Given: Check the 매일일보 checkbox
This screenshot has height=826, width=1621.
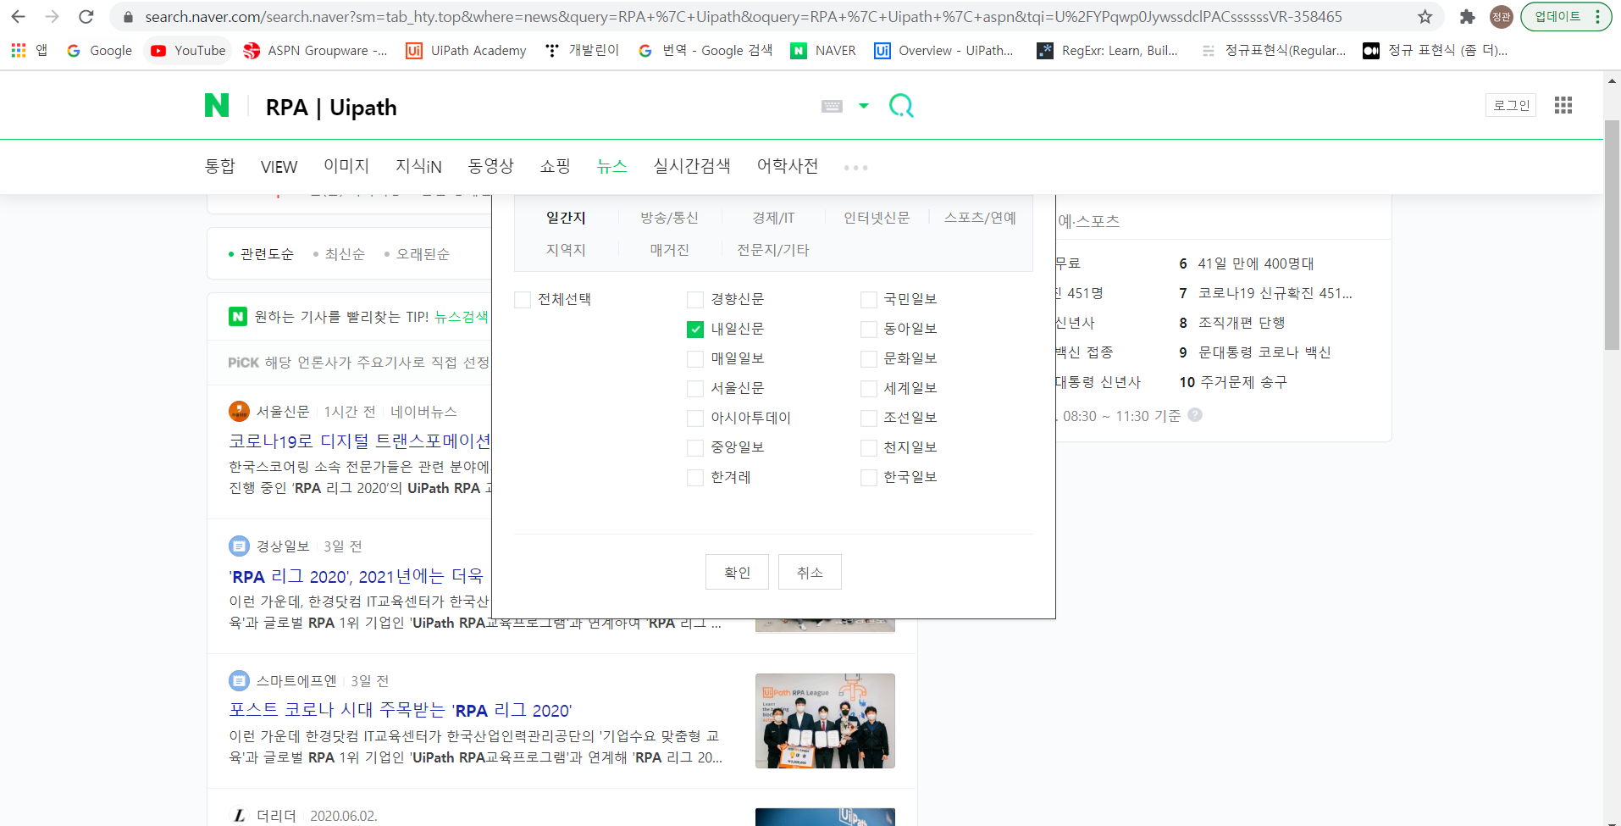Looking at the screenshot, I should pos(695,358).
